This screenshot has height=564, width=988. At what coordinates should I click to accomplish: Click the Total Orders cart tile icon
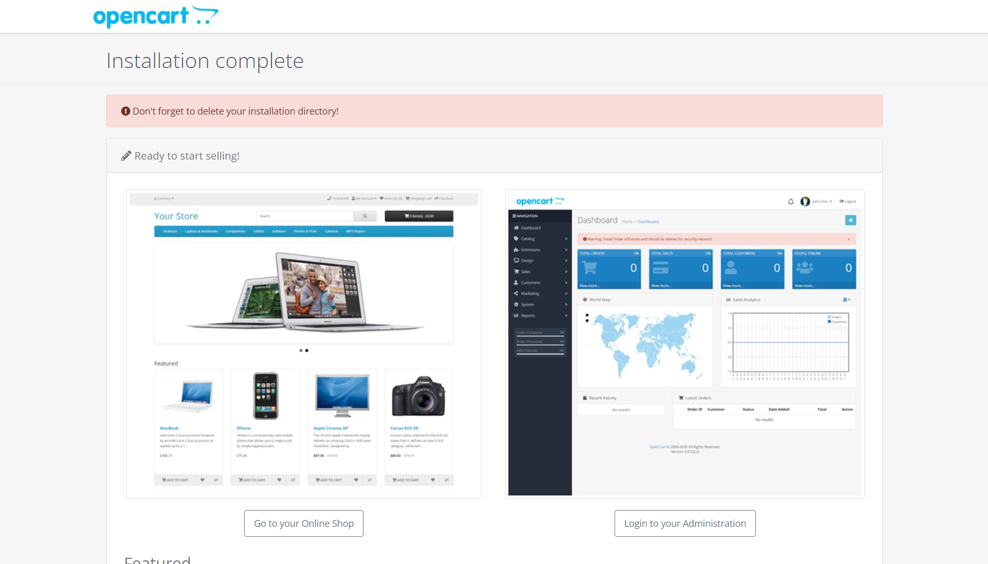tap(589, 268)
